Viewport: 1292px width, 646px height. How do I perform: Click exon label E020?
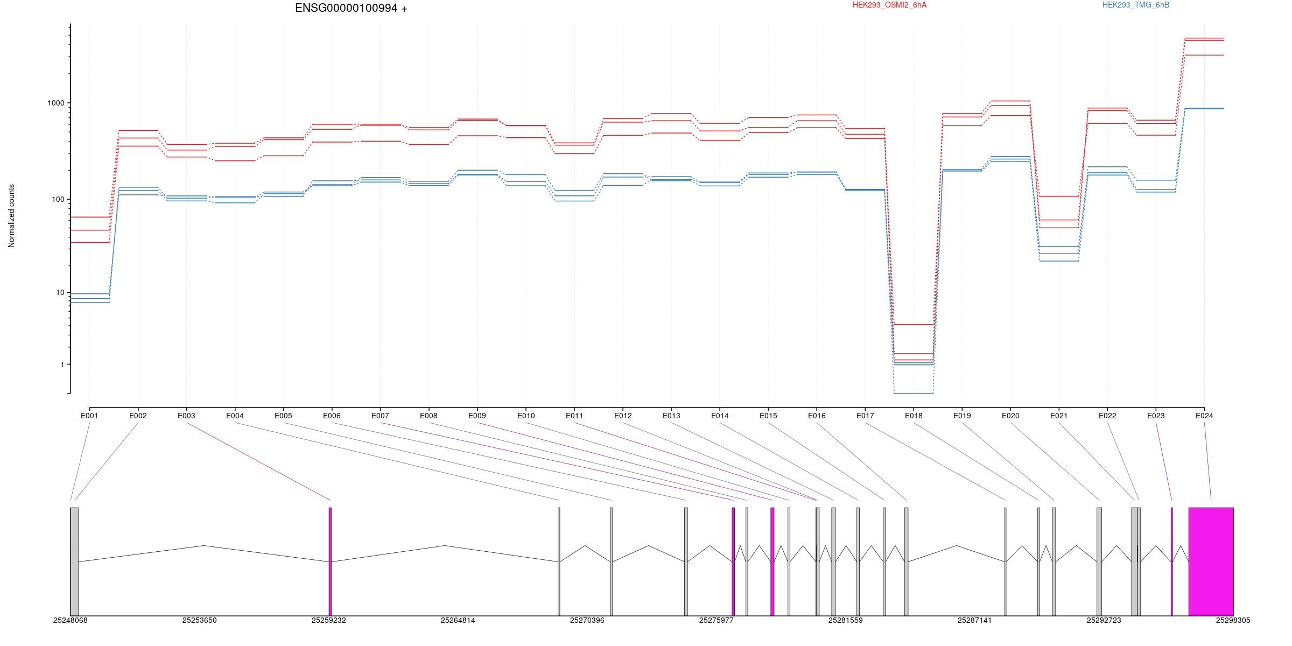click(x=1010, y=416)
